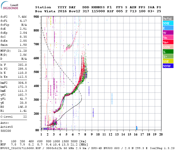Select the X- dark green legend swatch
The image size is (175, 150).
[168, 52]
